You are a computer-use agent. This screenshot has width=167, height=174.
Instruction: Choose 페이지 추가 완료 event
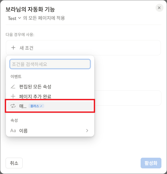click(35, 96)
